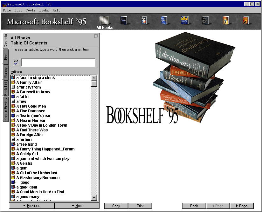Viewport: 262px width, 212px height.
Task: Click the icon beside 'a face to stop a clock'
Action: coord(13,77)
